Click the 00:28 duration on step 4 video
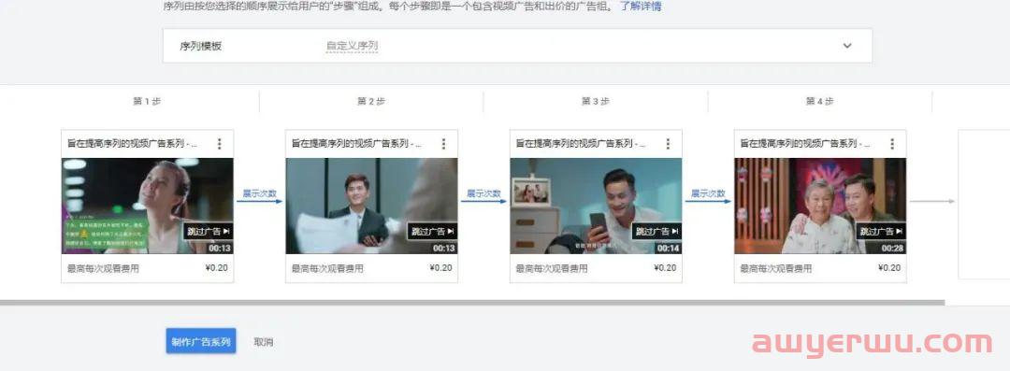Screen dimensions: 1010x371 pyautogui.click(x=892, y=248)
